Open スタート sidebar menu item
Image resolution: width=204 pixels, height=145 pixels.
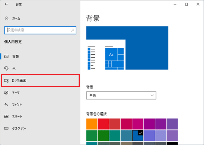pos(40,116)
